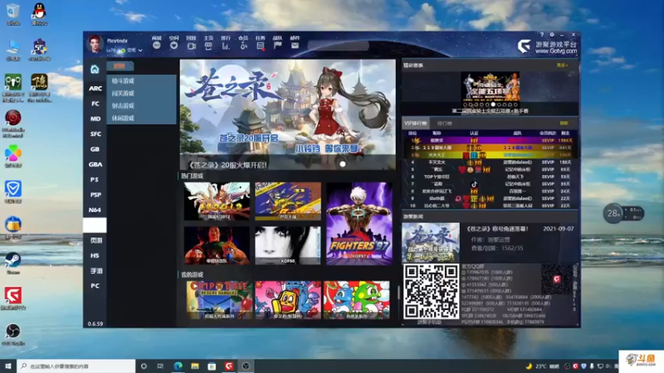Image resolution: width=664 pixels, height=373 pixels.
Task: Select the 手游 category in sidebar
Action: (x=95, y=271)
